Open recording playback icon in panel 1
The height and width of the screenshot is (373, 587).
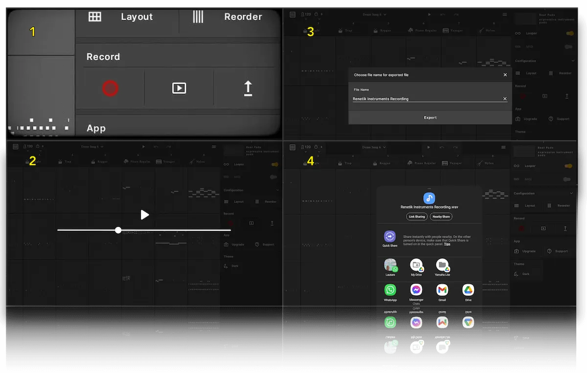click(179, 88)
